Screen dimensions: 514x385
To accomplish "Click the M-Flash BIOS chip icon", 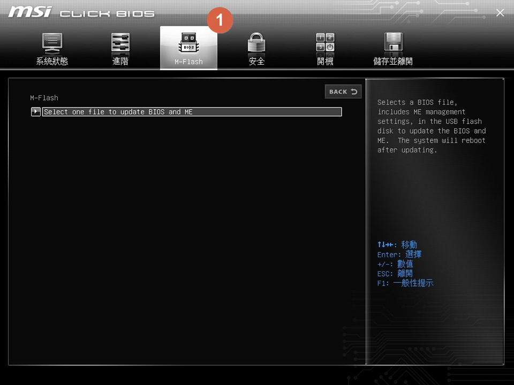I will [188, 43].
